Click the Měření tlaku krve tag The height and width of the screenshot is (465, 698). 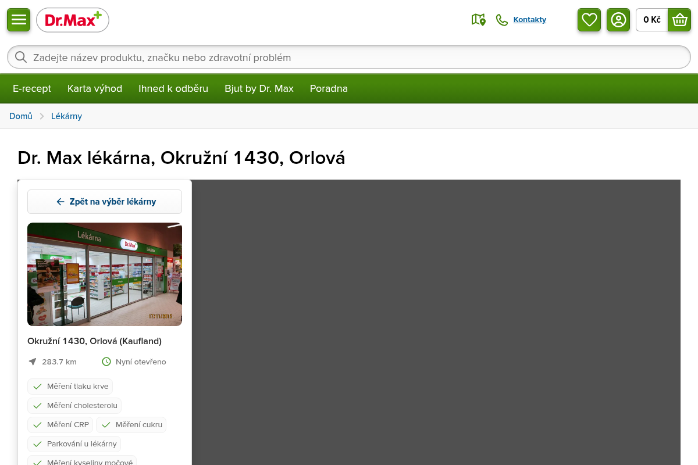[x=70, y=387]
